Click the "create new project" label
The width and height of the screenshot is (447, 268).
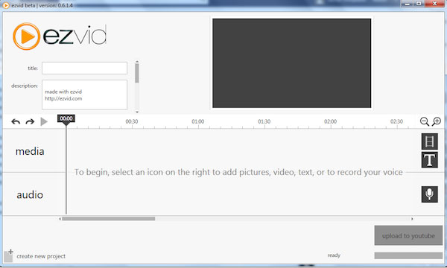coord(41,256)
